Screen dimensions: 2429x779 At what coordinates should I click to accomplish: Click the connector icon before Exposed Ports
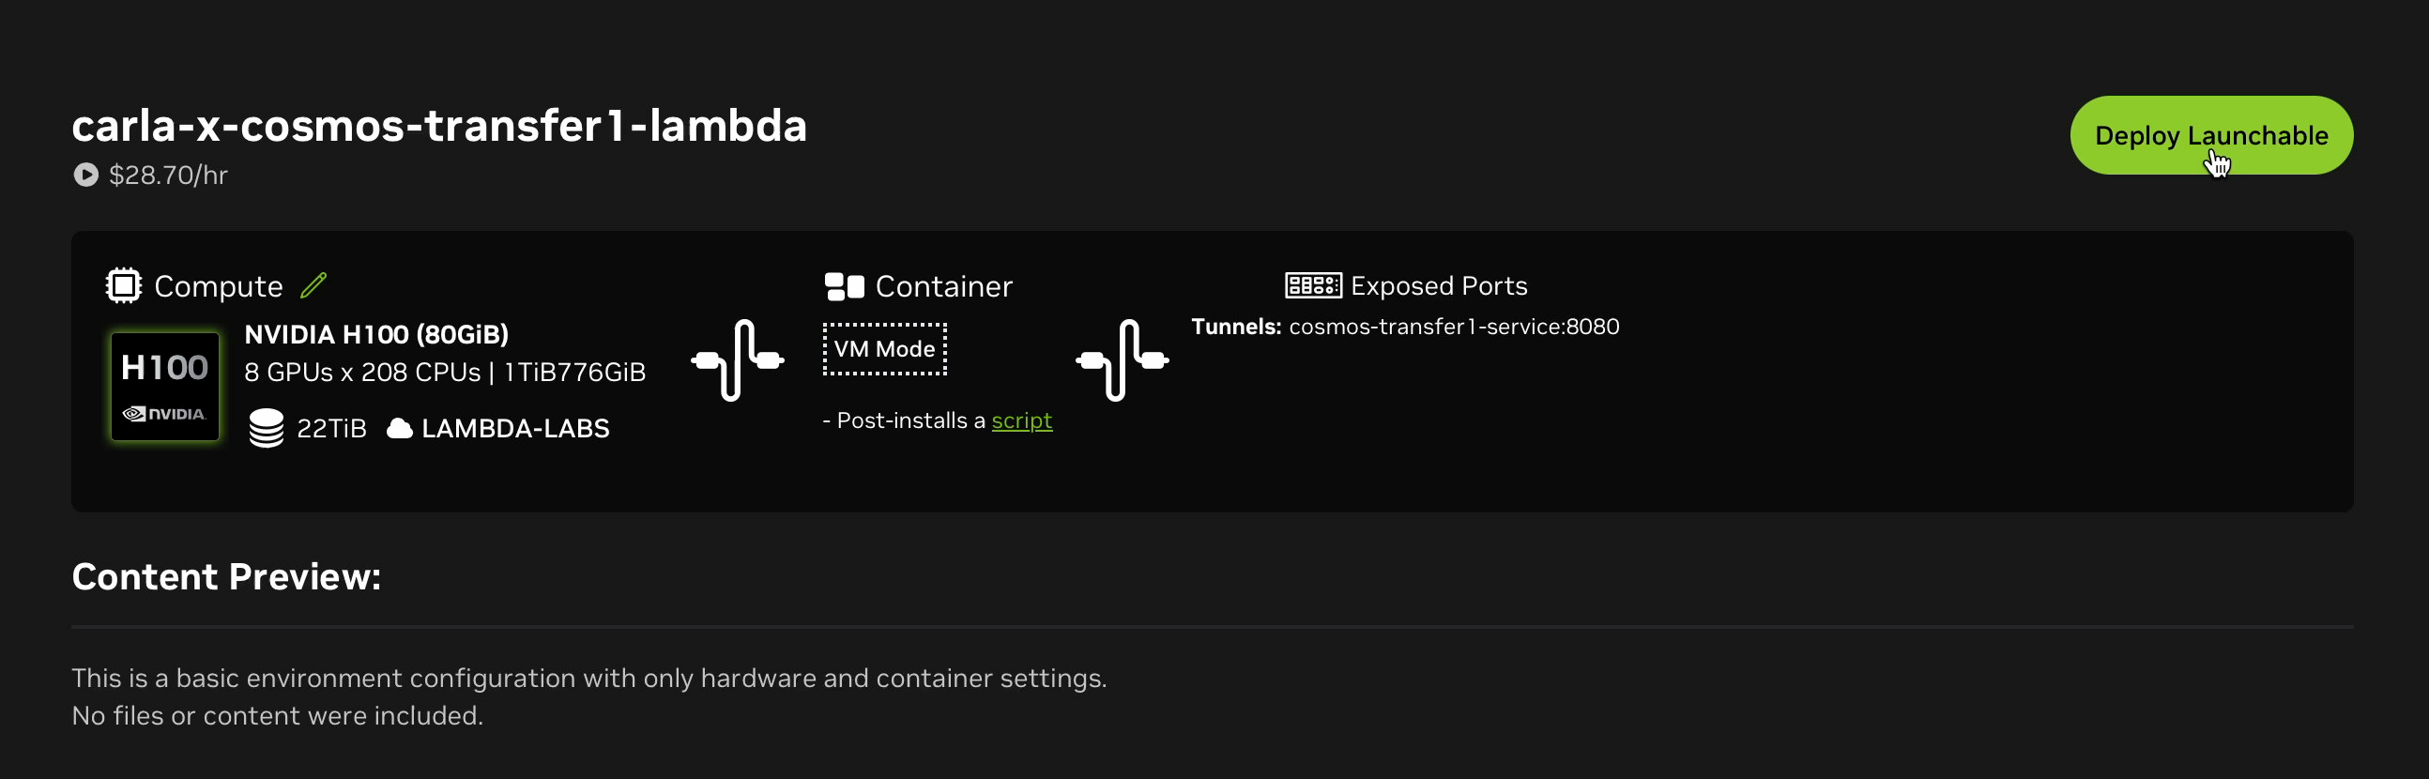point(1123,360)
